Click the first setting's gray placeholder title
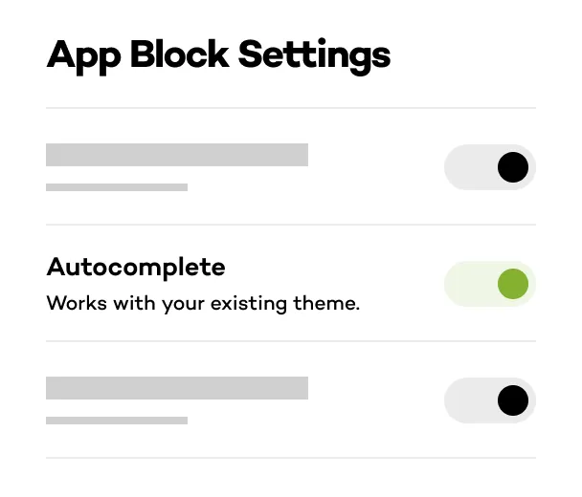582x497 pixels. pyautogui.click(x=177, y=155)
